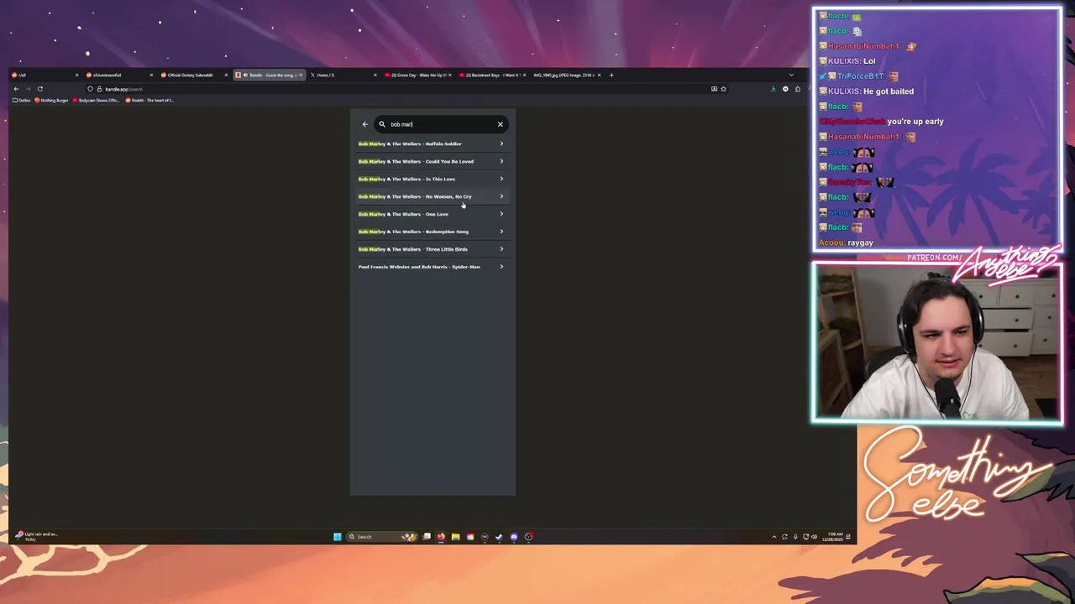Show hidden system tray icons
This screenshot has height=604, width=1075.
click(x=774, y=537)
